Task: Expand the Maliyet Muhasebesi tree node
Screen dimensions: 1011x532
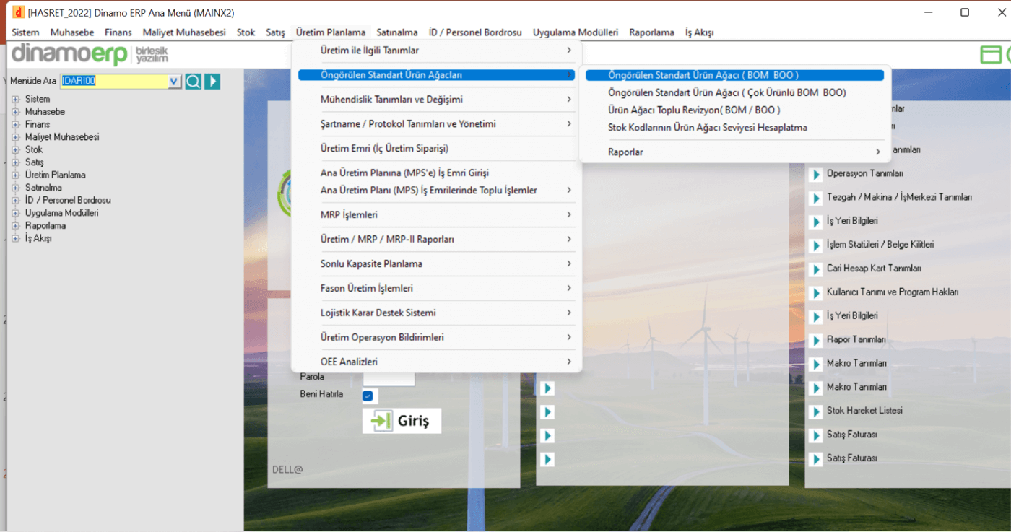Action: pyautogui.click(x=15, y=137)
